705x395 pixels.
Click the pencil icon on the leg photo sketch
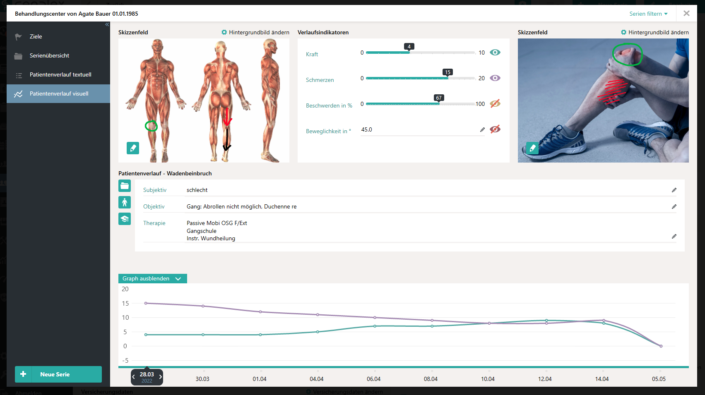pyautogui.click(x=532, y=148)
